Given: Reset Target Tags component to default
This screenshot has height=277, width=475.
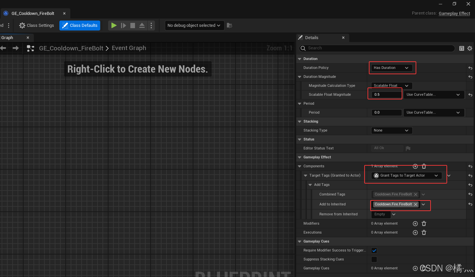Looking at the screenshot, I should click(x=470, y=176).
